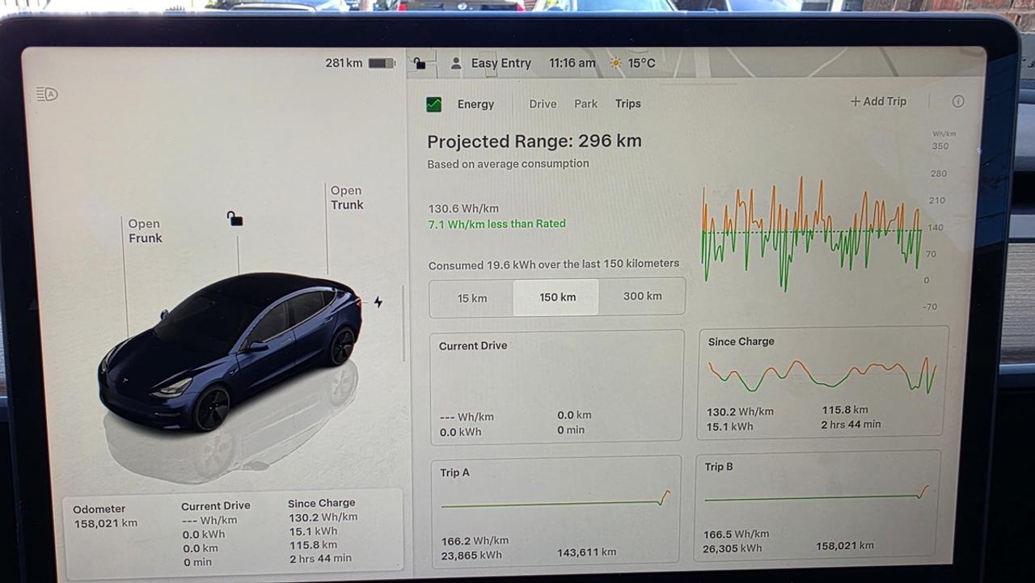The width and height of the screenshot is (1035, 583).
Task: Tap Since Charge summary in bottom-left panel
Action: click(322, 530)
